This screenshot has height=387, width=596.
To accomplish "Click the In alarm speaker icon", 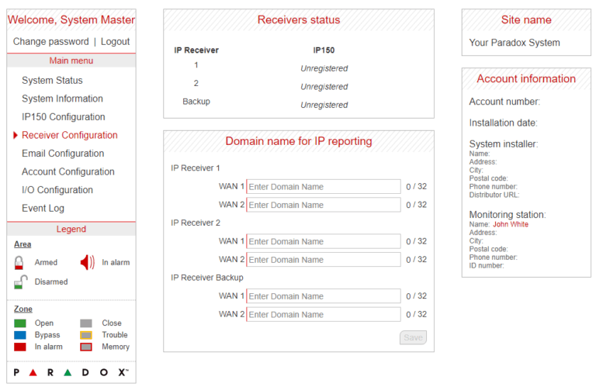I will pyautogui.click(x=88, y=263).
